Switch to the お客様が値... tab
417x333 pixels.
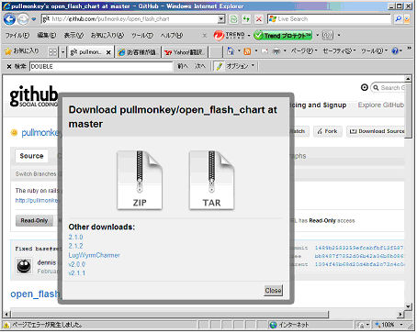point(138,52)
